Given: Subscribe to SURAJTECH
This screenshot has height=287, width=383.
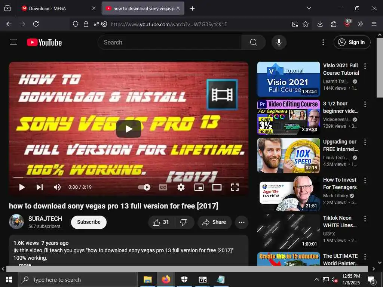Looking at the screenshot, I should [89, 222].
